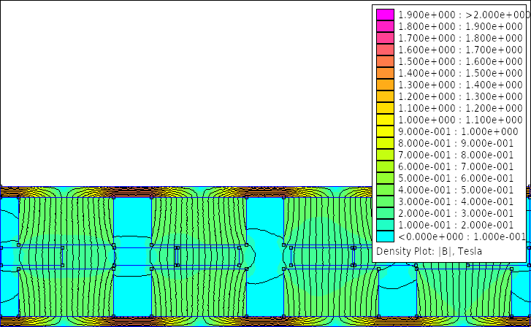Viewport: 531px width, 327px height.
Task: Select legend text '1.000e+000 : 1.100e+000'
Action: pyautogui.click(x=460, y=120)
